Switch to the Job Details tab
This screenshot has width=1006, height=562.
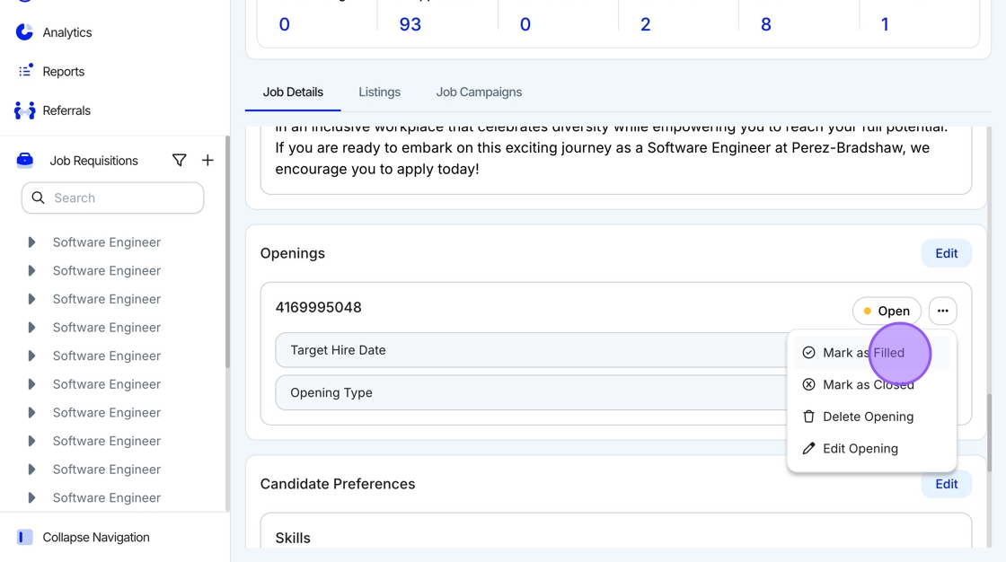tap(293, 92)
